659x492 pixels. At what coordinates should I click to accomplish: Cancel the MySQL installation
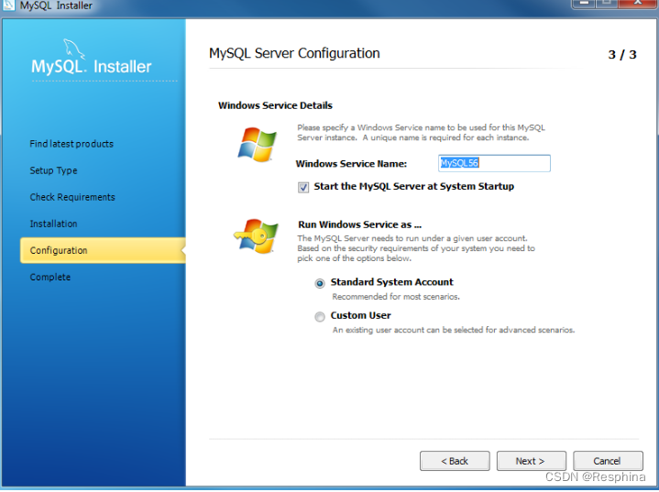click(x=608, y=461)
